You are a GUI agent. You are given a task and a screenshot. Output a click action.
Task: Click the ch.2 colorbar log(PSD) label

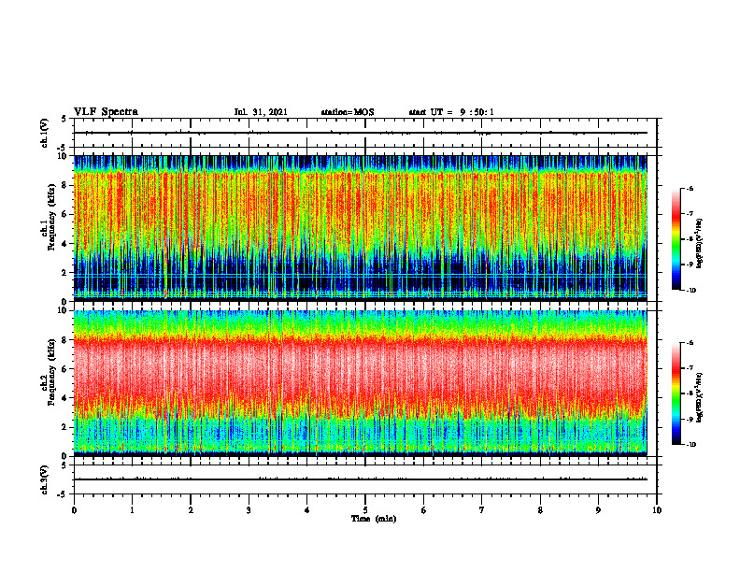[701, 397]
